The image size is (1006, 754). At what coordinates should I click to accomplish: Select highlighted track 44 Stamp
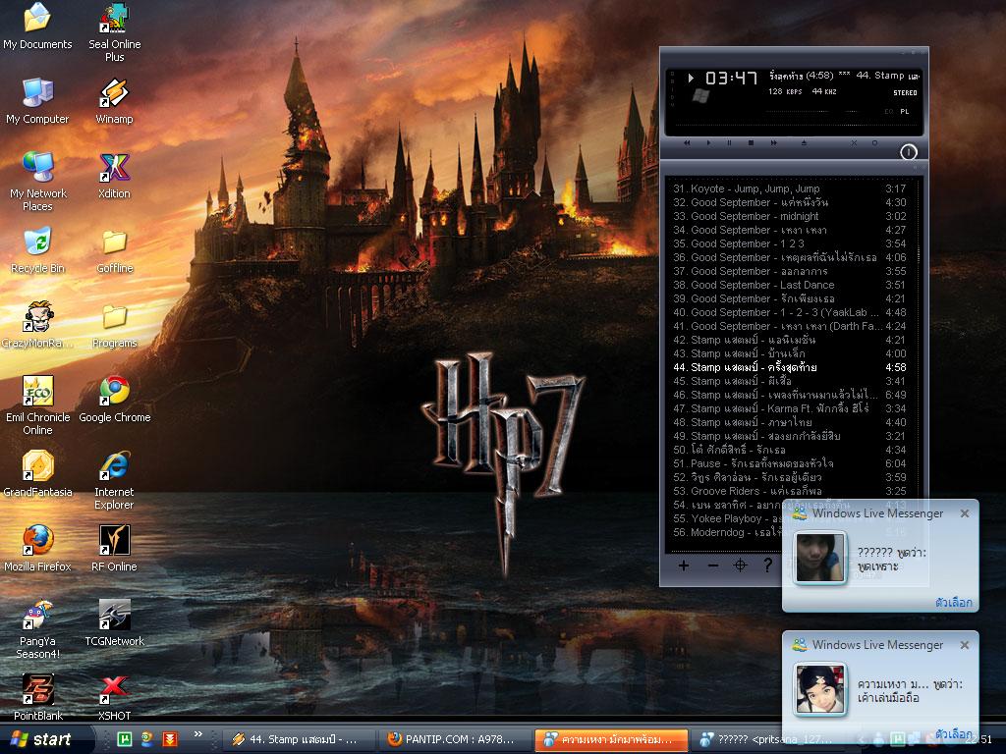(x=790, y=367)
